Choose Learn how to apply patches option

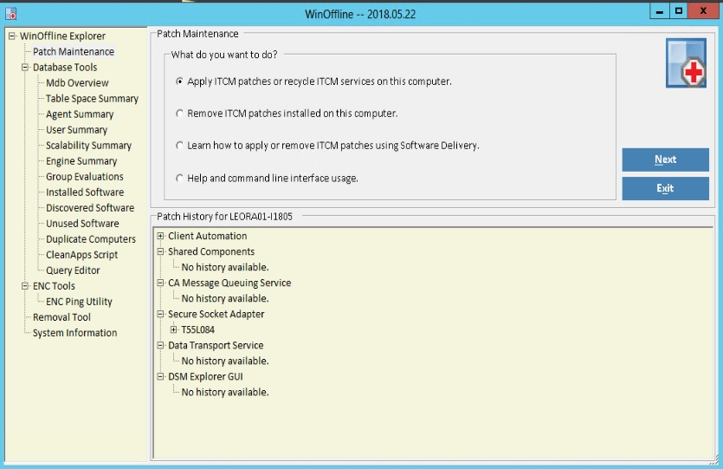pos(179,146)
